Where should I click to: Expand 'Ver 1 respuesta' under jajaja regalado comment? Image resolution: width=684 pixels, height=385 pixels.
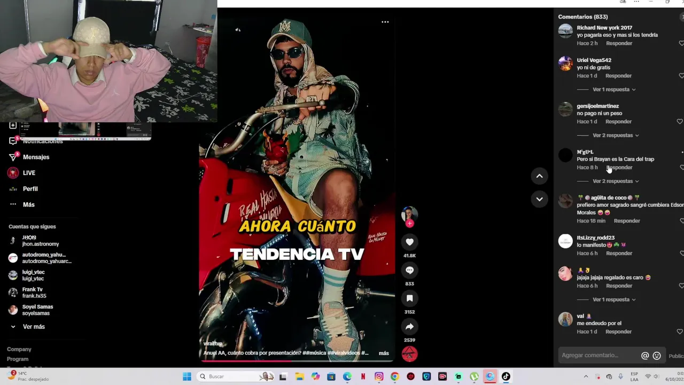click(x=614, y=299)
